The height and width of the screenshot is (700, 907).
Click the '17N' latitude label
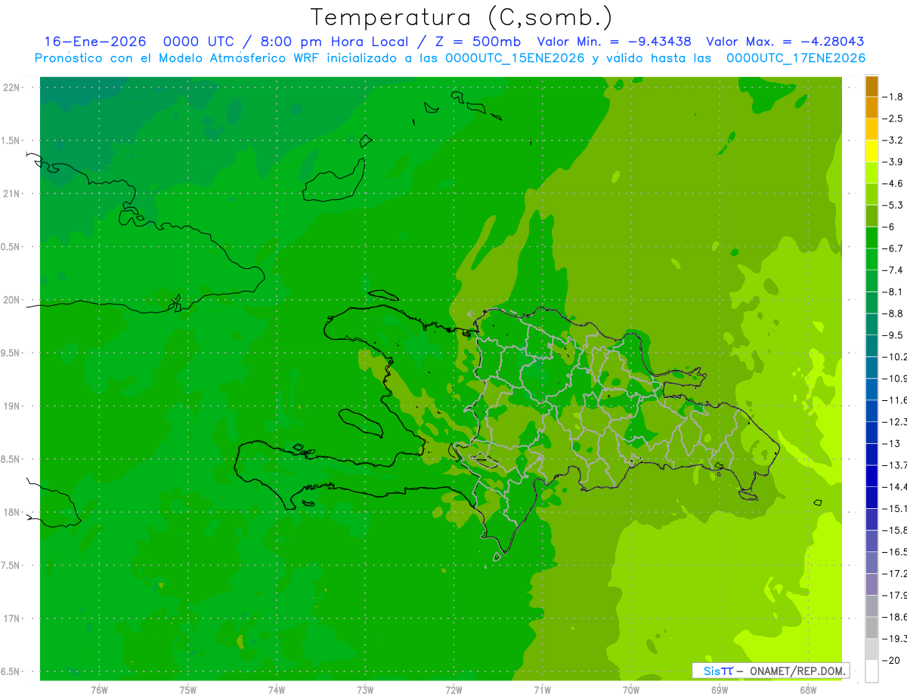[11, 619]
